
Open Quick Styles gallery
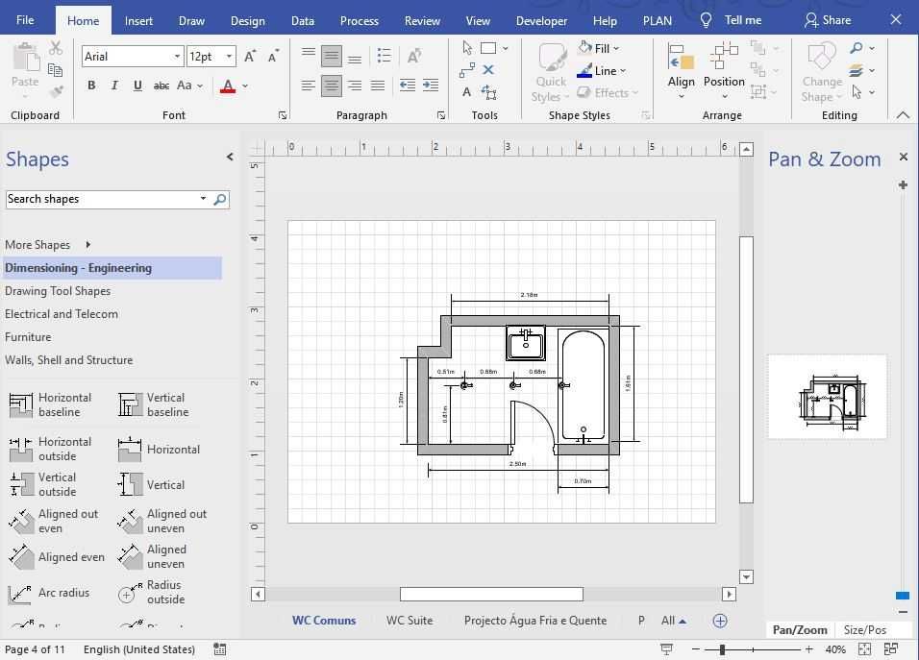[x=551, y=73]
